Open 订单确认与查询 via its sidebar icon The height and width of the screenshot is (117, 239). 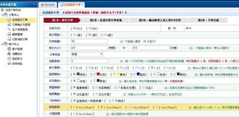click(x=9, y=24)
